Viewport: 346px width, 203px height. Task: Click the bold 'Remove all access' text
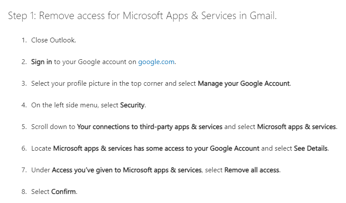252,170
